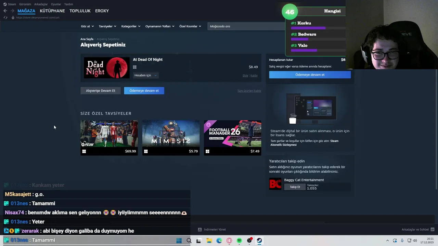Launch Microsoft Edge from the taskbar
The width and height of the screenshot is (438, 246).
219,241
